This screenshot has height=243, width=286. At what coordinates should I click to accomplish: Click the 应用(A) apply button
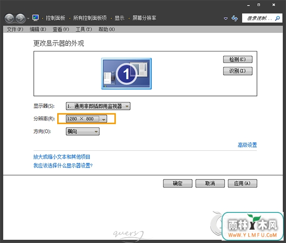coord(243,183)
